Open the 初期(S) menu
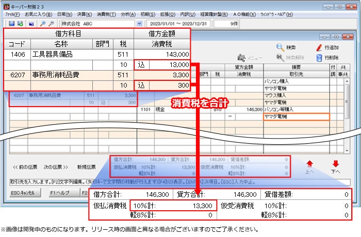Image resolution: width=361 pixels, height=237 pixels. (148, 14)
